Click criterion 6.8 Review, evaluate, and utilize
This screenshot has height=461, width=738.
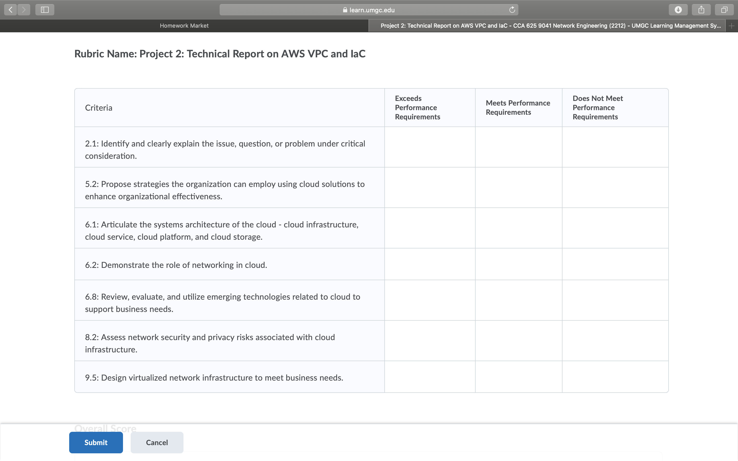pos(223,303)
